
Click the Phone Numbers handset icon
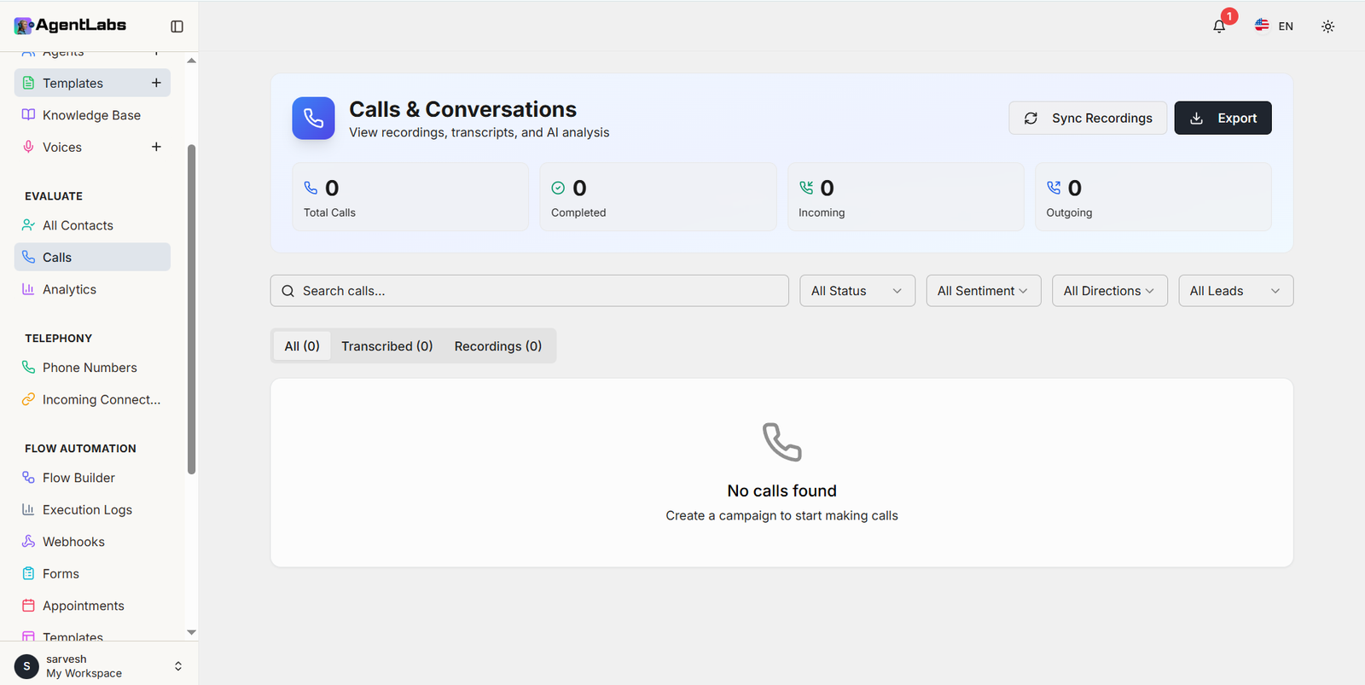(28, 367)
